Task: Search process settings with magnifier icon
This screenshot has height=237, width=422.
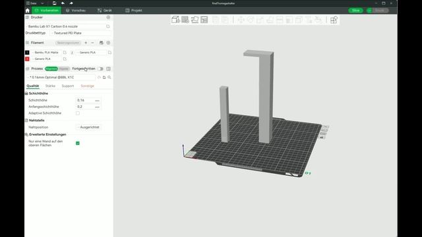Action: click(x=109, y=78)
